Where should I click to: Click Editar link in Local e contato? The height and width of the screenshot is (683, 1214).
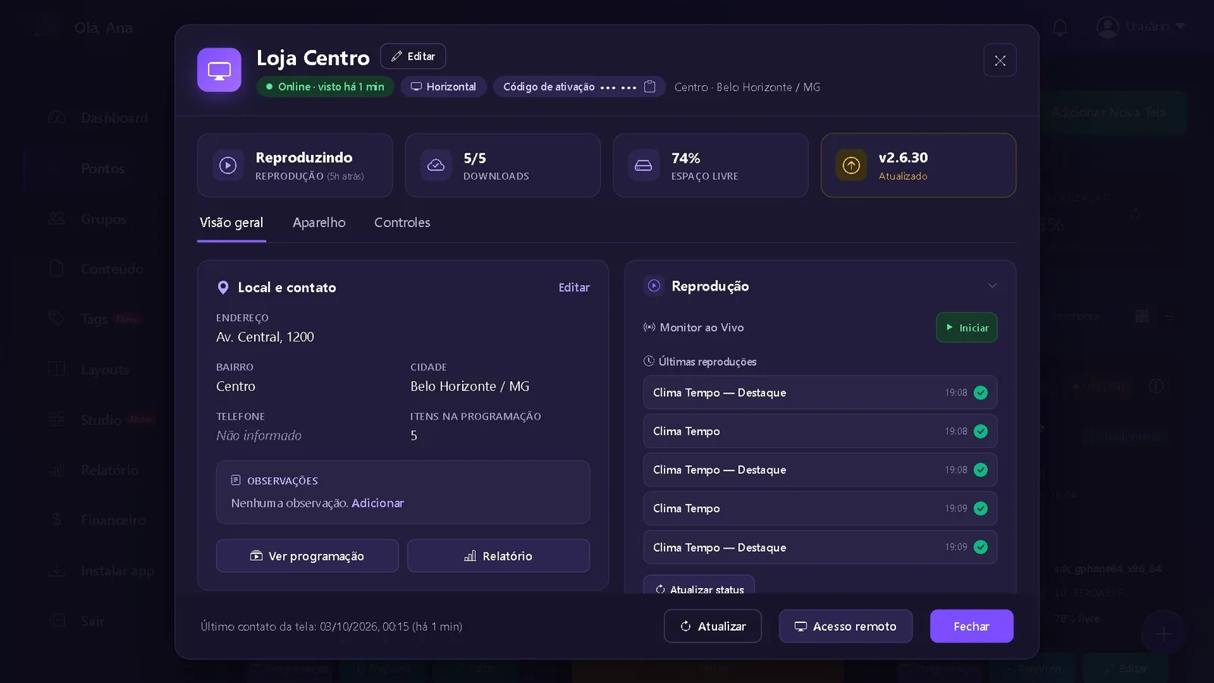(574, 288)
